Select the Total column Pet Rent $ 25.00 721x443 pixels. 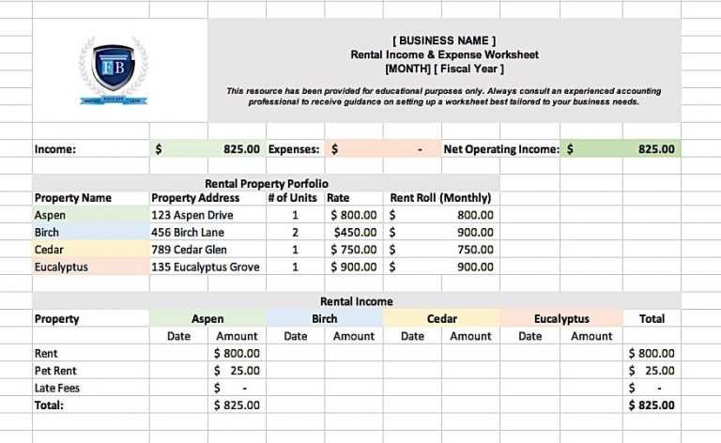tap(652, 371)
